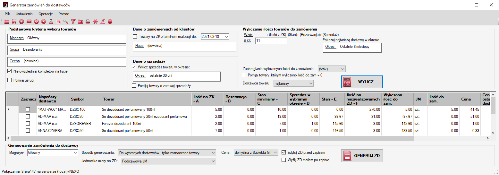Enable 'Pomijaj towary, którym wyliczono ilość' checkbox

pos(244,75)
